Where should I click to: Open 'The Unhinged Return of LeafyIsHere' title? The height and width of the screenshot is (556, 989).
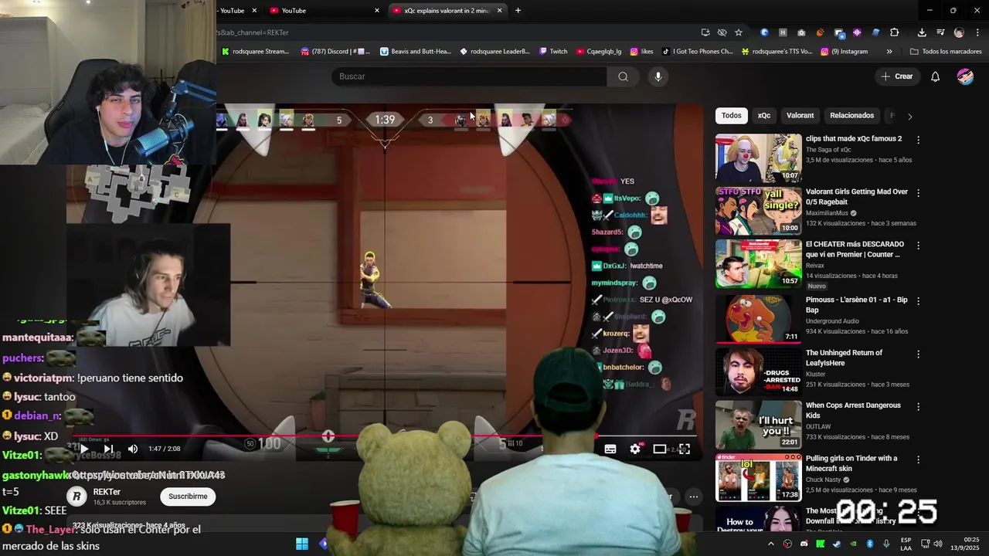[844, 358]
